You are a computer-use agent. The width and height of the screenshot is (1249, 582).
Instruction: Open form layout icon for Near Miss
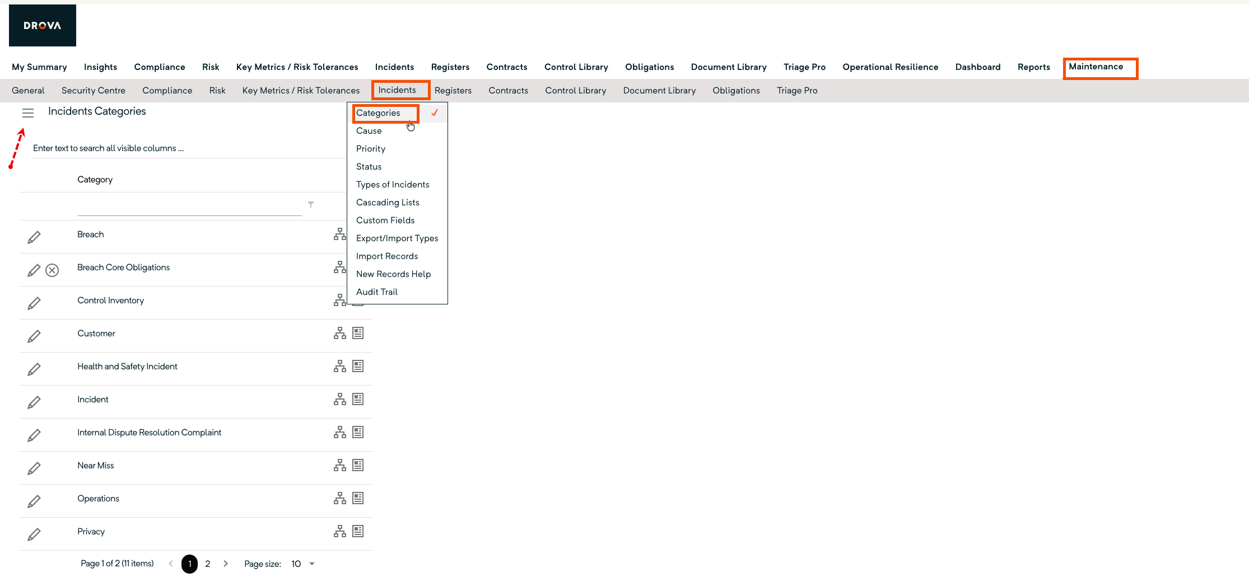coord(358,465)
